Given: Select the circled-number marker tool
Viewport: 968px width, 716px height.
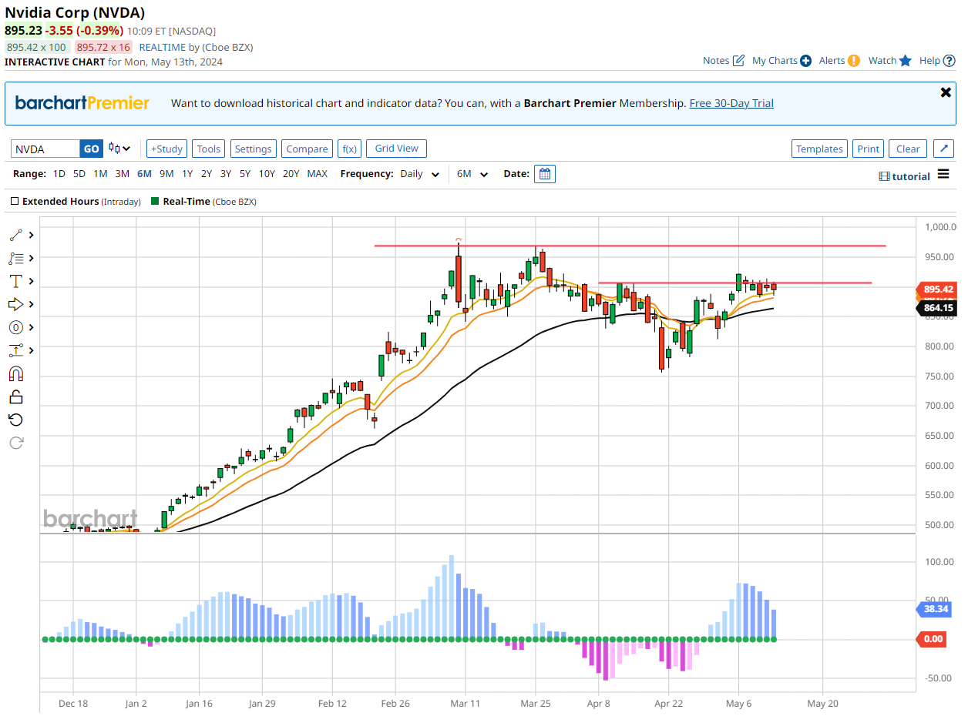Looking at the screenshot, I should click(x=15, y=327).
